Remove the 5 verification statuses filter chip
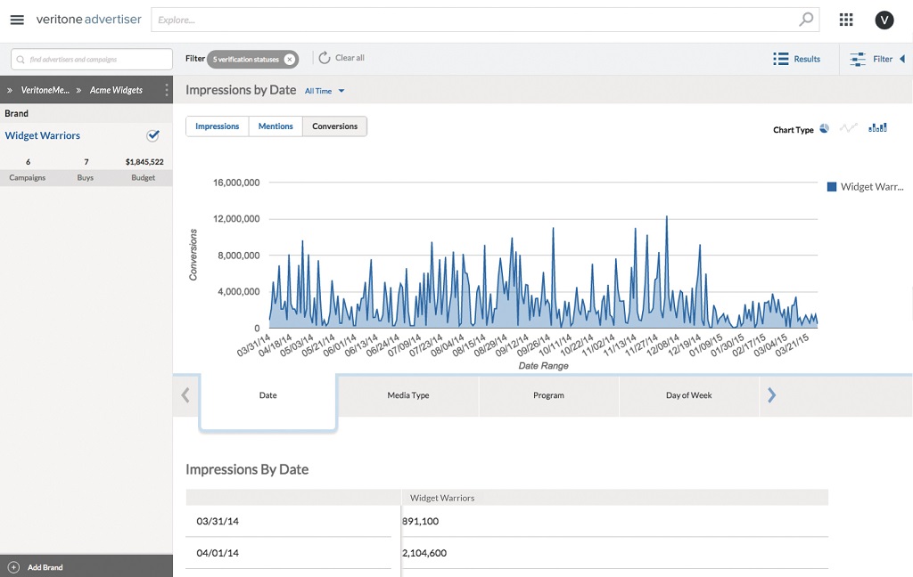913x577 pixels. pos(290,59)
